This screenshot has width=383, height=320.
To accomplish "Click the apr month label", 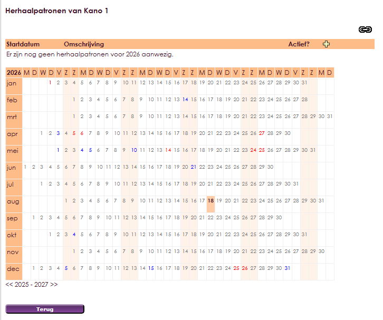I will pos(12,134).
